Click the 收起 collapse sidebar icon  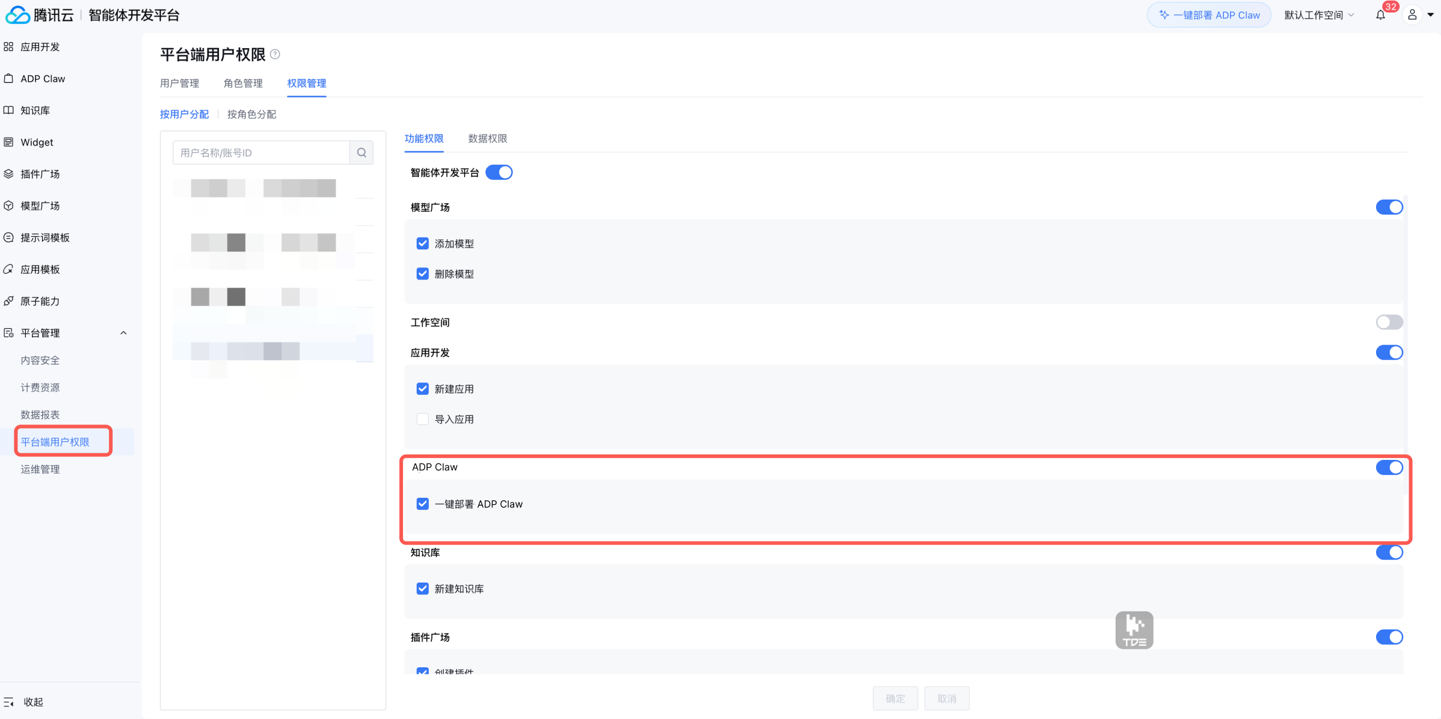[9, 702]
